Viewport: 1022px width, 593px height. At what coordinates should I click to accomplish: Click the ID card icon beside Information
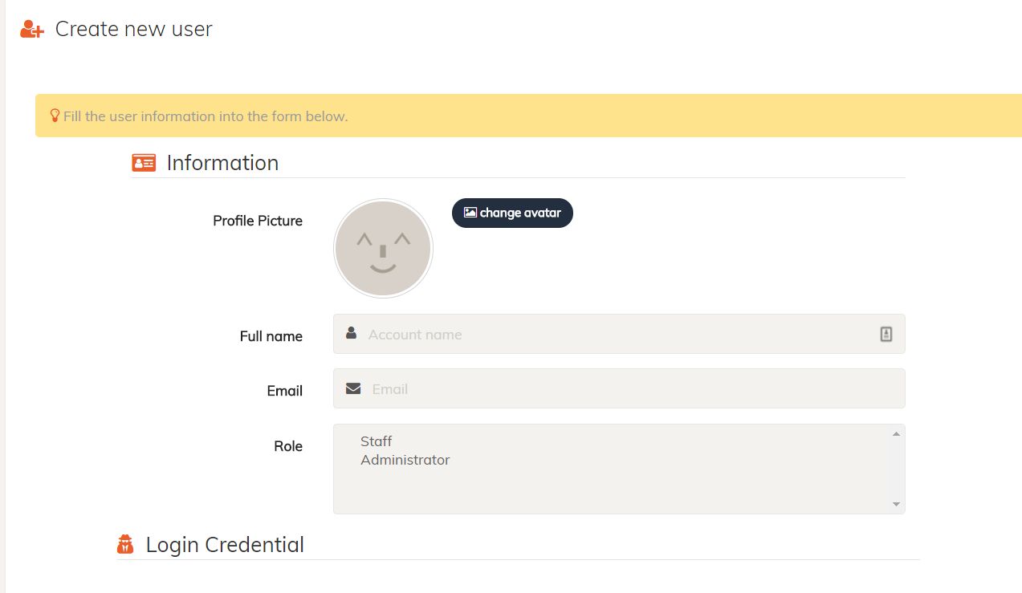[144, 163]
